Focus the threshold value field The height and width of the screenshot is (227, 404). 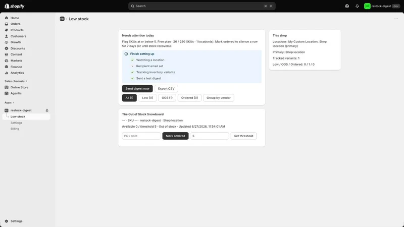(210, 136)
